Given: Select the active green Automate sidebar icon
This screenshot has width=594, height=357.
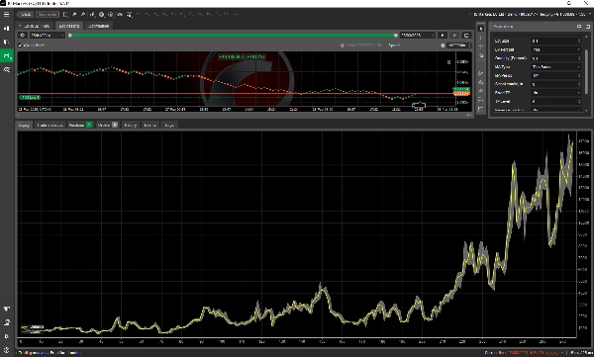Looking at the screenshot, I should (x=7, y=56).
